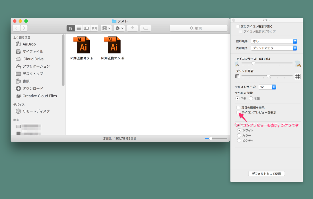Toggle アイコン表示でブラウズ checkbox
The image size is (313, 199).
(x=240, y=32)
